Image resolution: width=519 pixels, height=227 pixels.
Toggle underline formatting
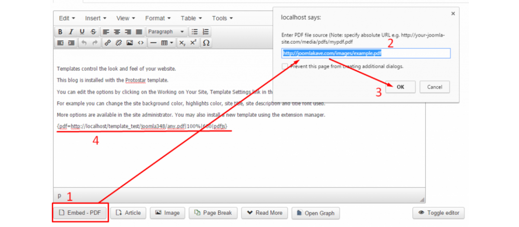82,32
